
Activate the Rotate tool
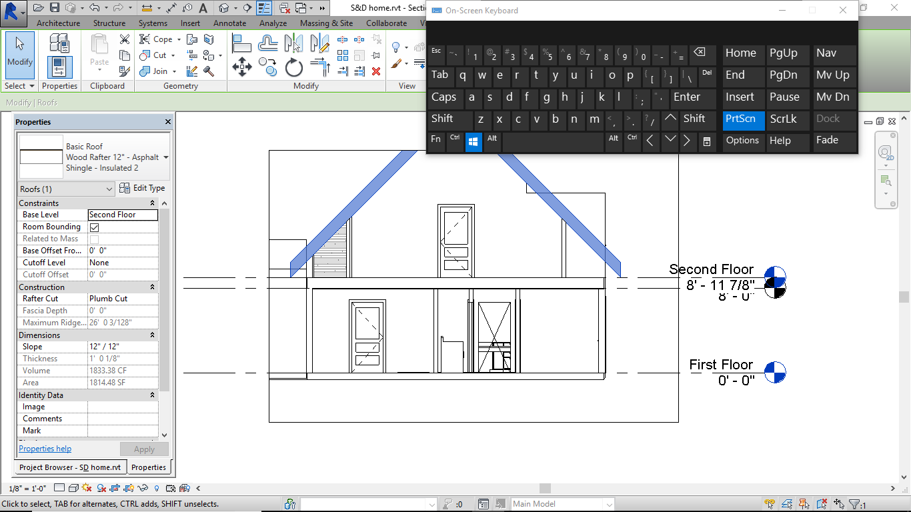coord(294,67)
